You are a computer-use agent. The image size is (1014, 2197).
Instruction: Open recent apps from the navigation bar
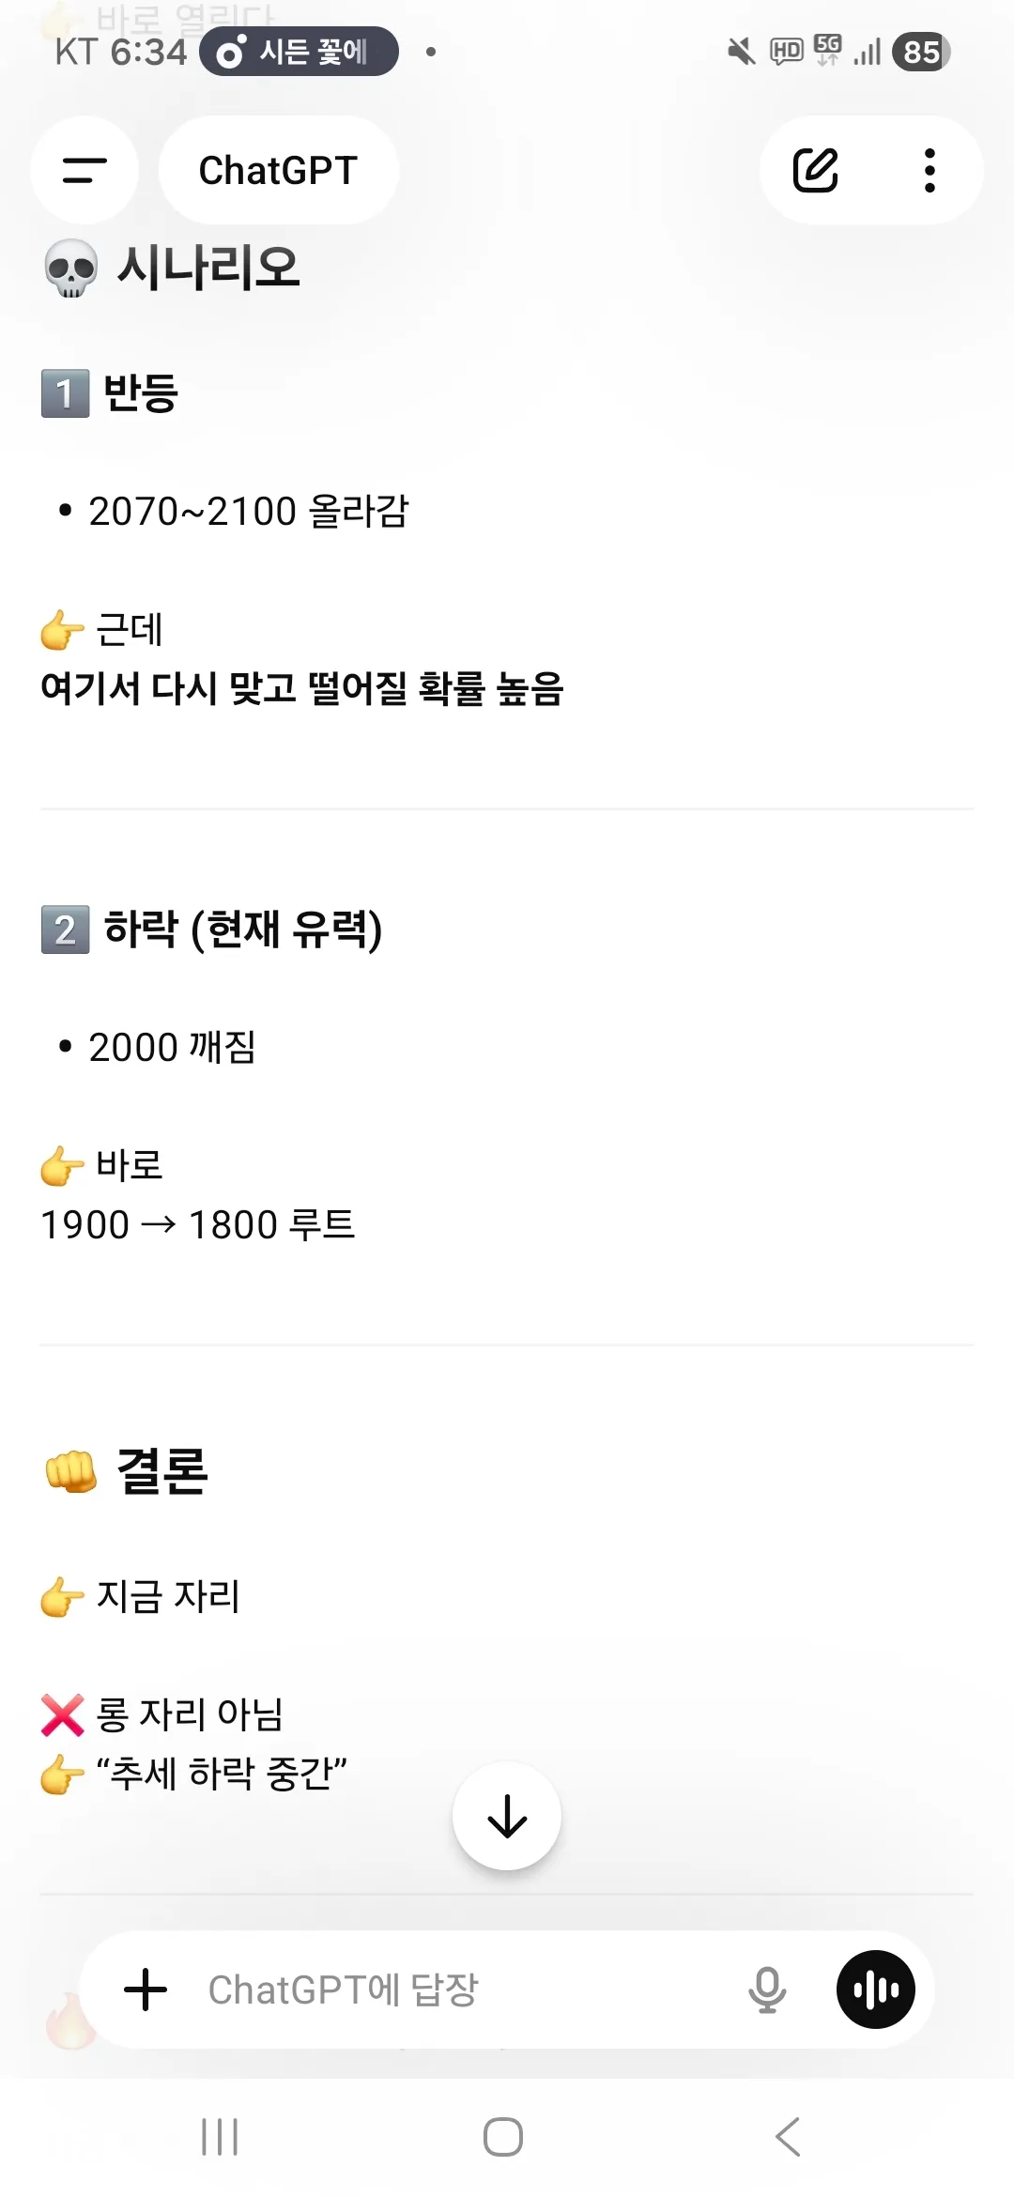click(220, 2137)
